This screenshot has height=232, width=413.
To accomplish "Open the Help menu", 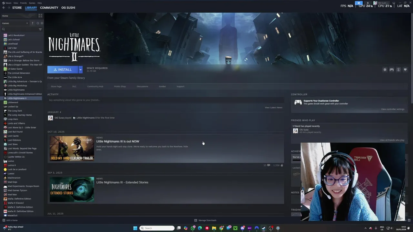I will [x=39, y=3].
